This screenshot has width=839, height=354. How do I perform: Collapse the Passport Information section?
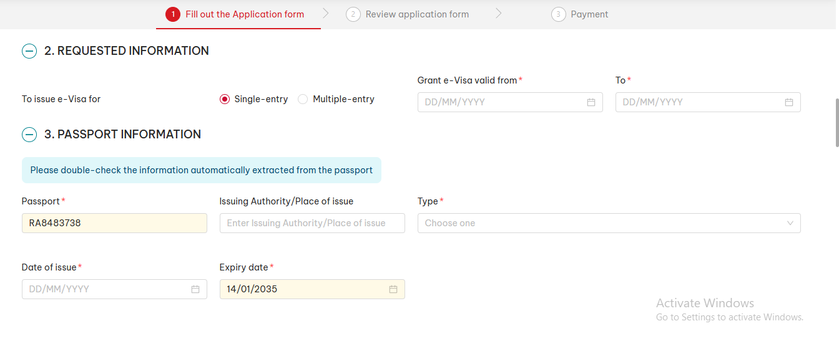[x=29, y=135]
